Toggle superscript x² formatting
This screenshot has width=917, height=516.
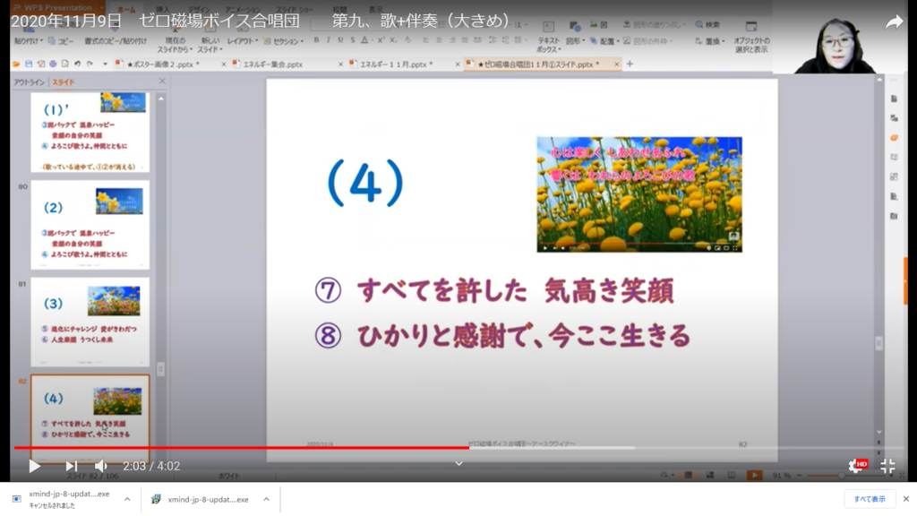381,39
